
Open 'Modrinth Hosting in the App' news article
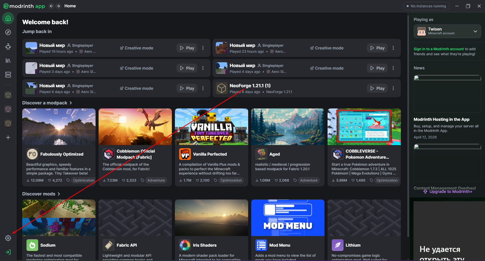[x=442, y=119]
